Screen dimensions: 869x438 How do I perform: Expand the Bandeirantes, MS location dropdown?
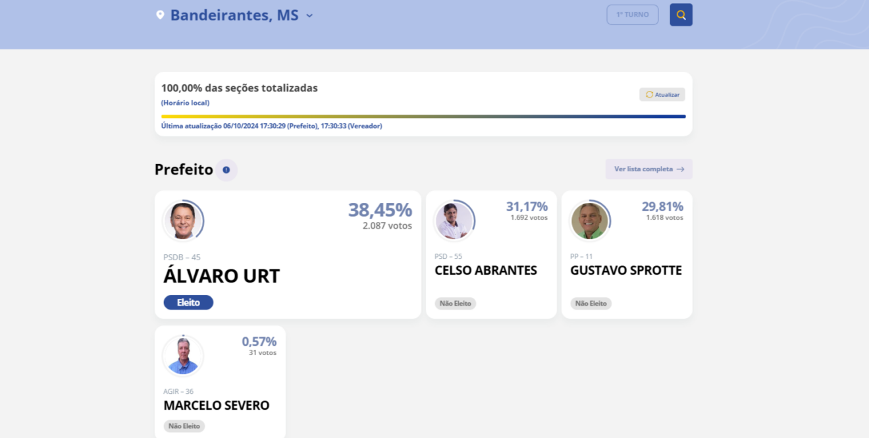pos(309,15)
